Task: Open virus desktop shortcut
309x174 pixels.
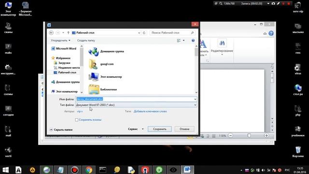Action: pyautogui.click(x=298, y=69)
